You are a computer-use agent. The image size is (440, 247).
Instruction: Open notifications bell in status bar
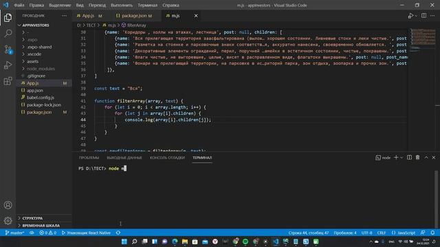(432, 233)
